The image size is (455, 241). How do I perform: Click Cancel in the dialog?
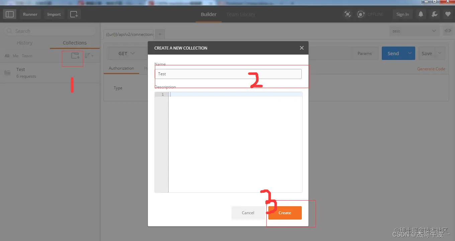[248, 213]
